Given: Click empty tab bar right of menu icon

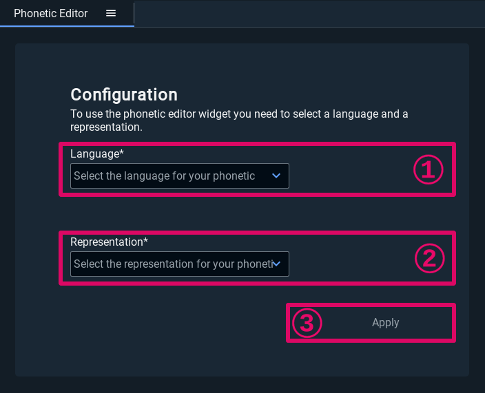Looking at the screenshot, I should pyautogui.click(x=310, y=14).
